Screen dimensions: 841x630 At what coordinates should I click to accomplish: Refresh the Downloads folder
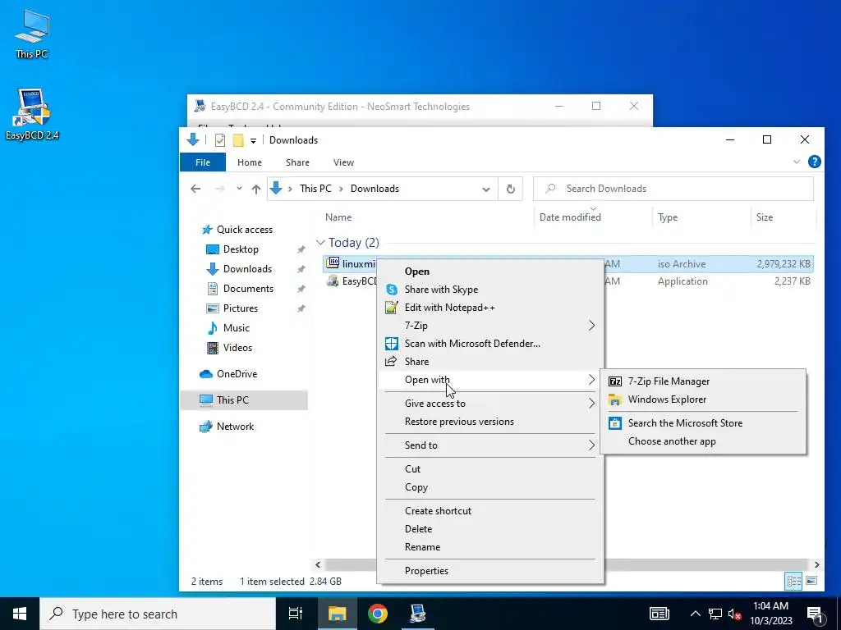511,189
